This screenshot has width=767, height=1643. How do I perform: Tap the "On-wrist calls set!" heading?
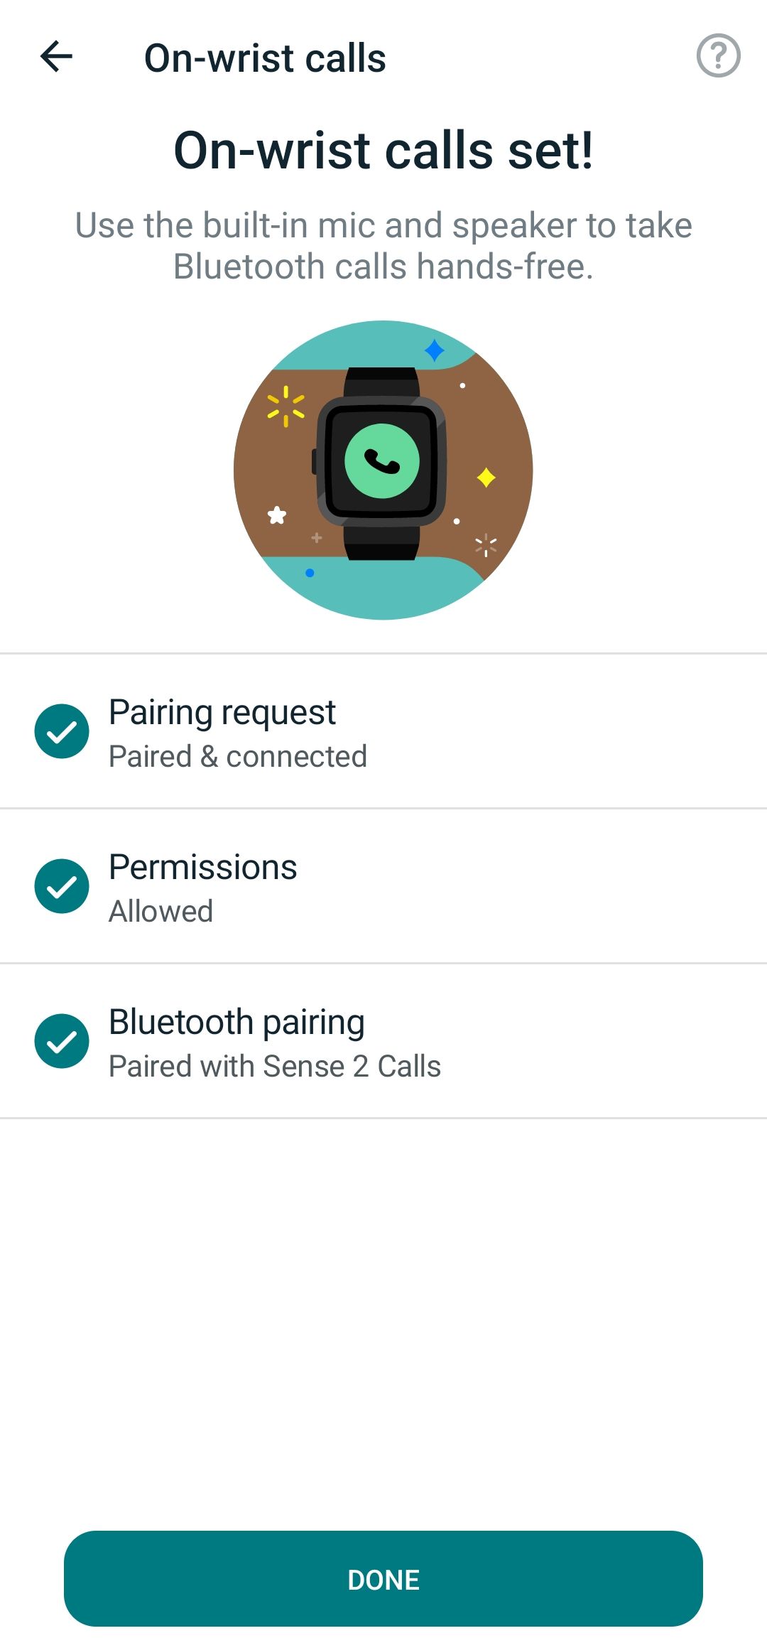[383, 151]
